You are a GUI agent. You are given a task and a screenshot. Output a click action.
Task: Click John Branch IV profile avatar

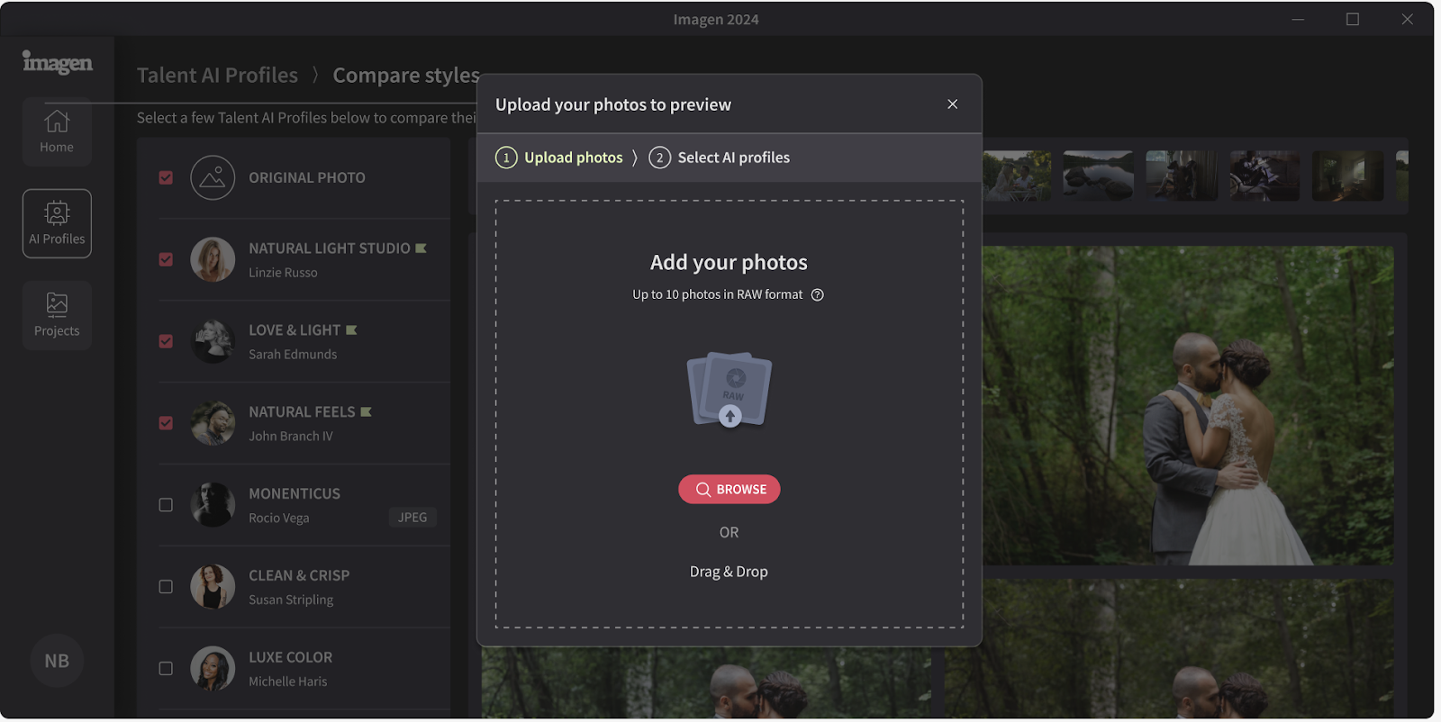[x=213, y=423]
